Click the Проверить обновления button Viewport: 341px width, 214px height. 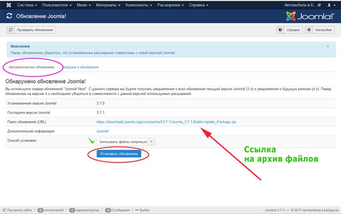(x=31, y=30)
